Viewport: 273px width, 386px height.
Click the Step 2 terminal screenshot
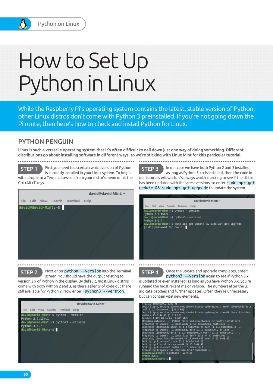(76, 332)
